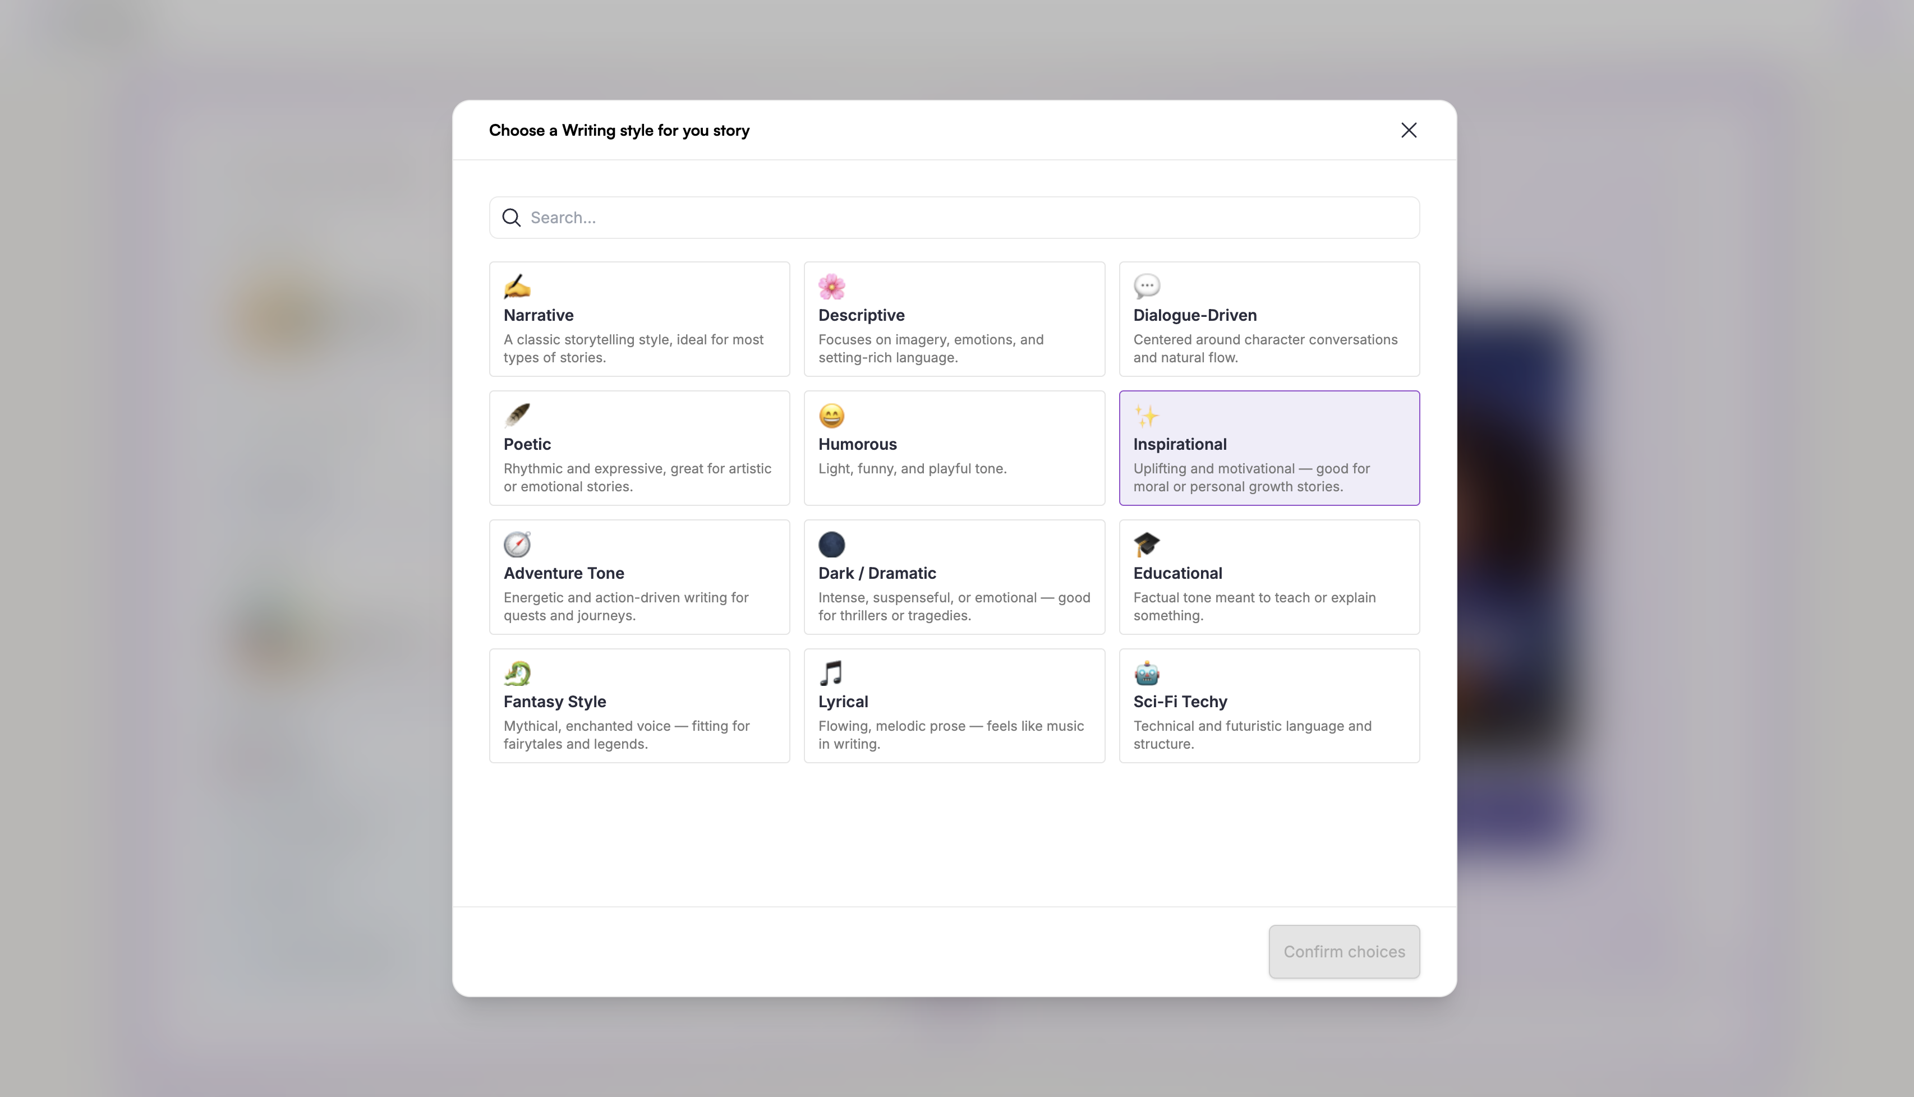This screenshot has height=1097, width=1914.
Task: Close the writing style dialog
Action: [1409, 130]
